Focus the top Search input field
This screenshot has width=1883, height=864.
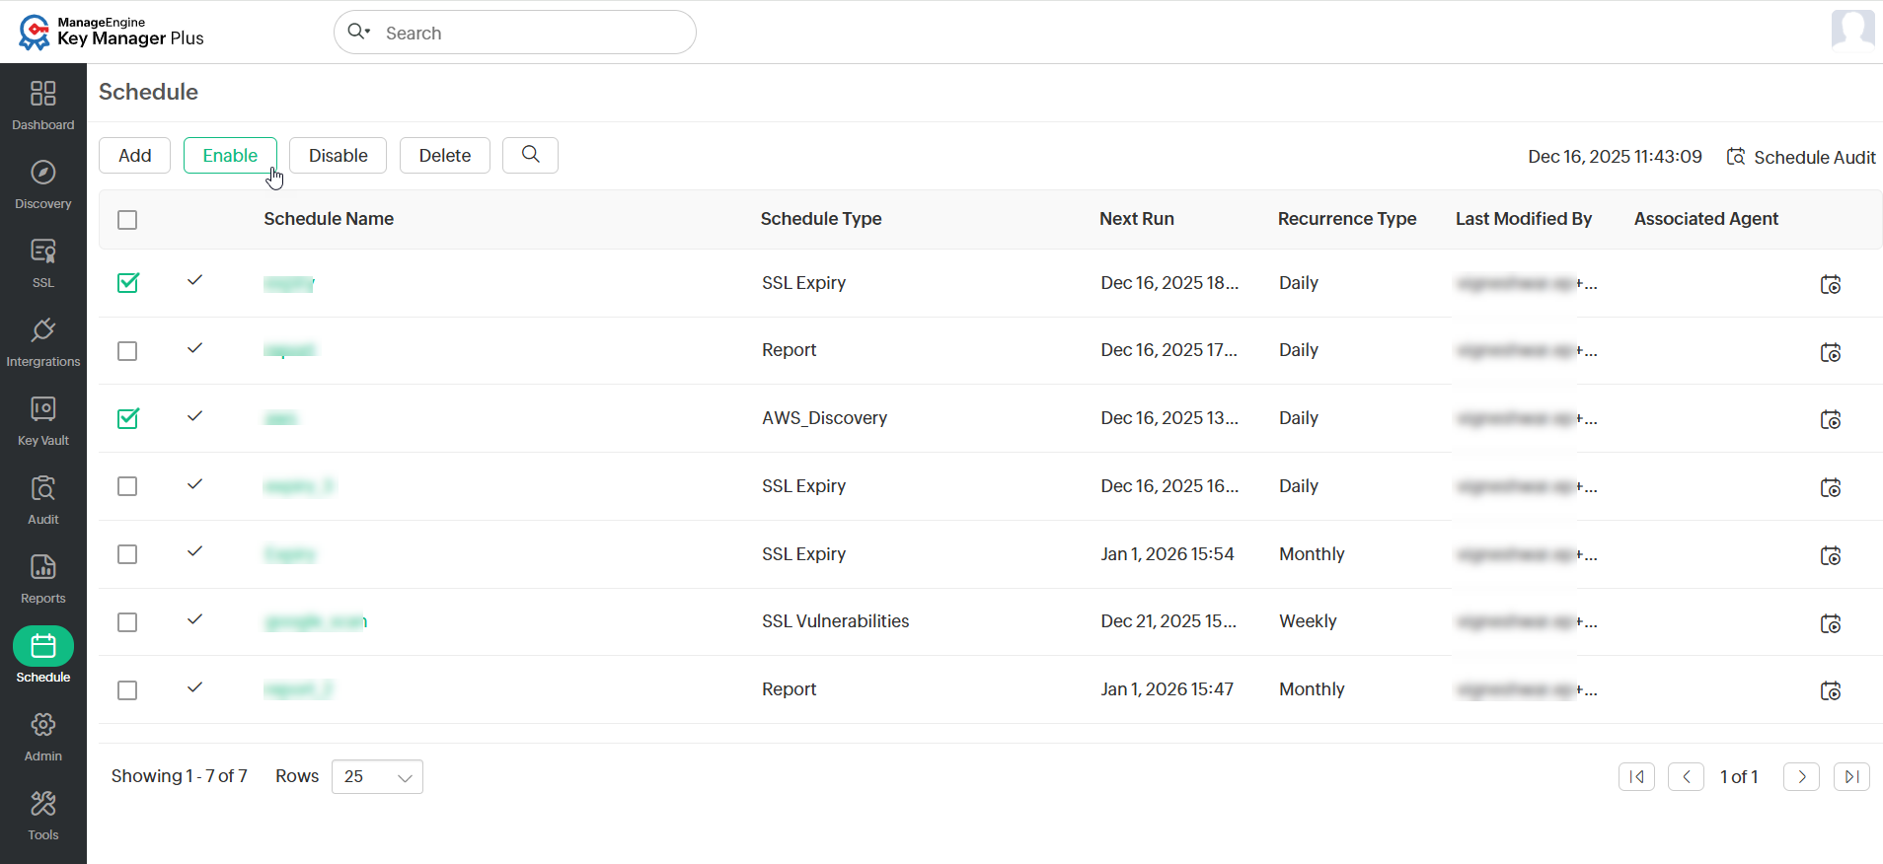pos(515,33)
